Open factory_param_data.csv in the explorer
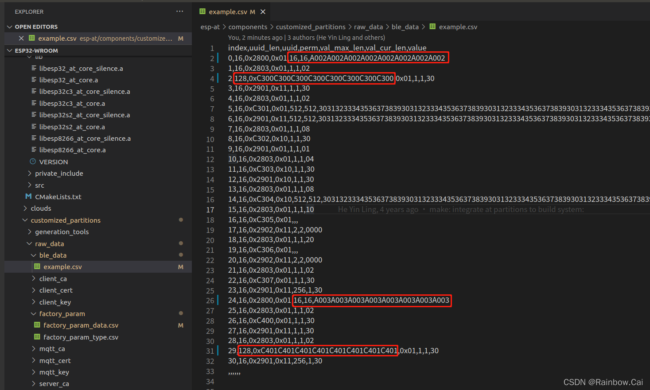 click(81, 325)
